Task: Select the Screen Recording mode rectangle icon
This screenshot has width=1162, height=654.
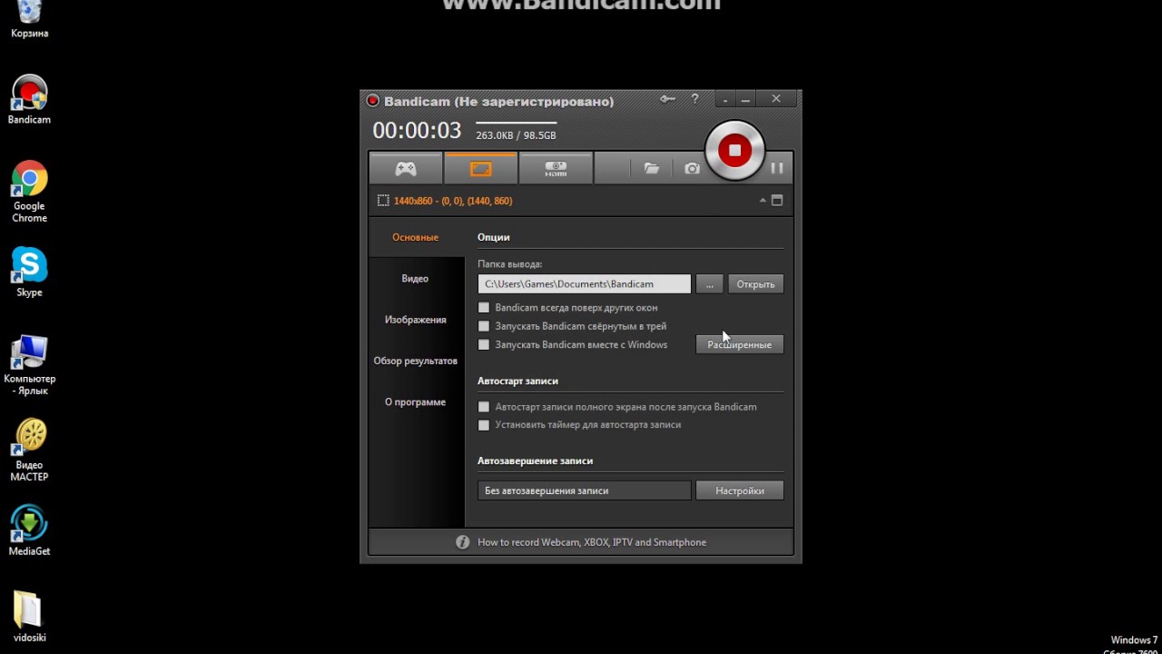Action: [x=480, y=168]
